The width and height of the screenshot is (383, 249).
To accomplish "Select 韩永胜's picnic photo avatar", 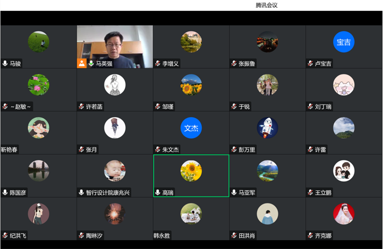I will click(191, 214).
